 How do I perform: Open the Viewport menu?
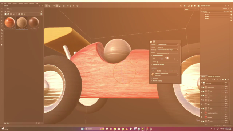[20, 3]
